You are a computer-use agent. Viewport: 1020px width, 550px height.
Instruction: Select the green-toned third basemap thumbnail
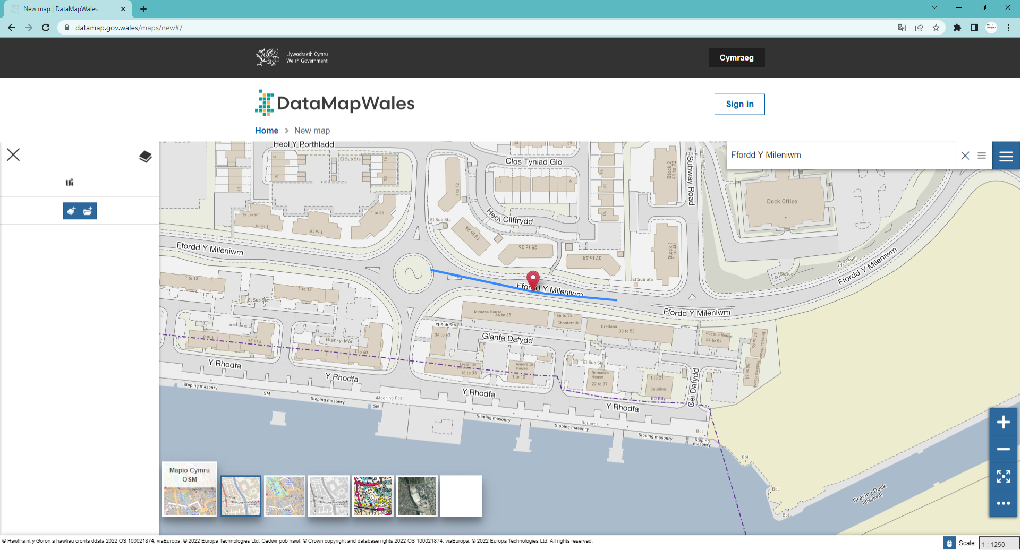click(285, 496)
